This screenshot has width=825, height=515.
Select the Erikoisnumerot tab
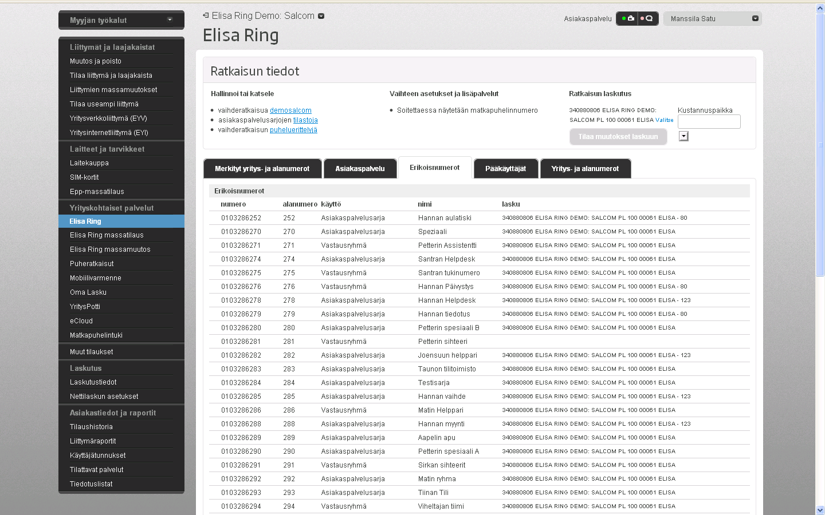(x=435, y=168)
